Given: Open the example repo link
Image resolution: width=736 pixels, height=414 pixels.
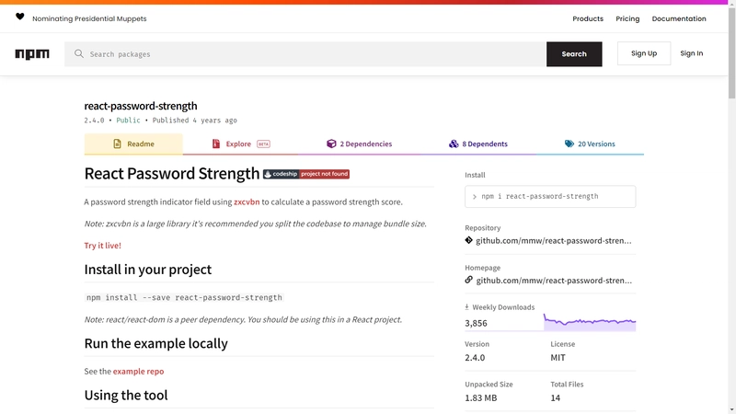Looking at the screenshot, I should click(138, 372).
